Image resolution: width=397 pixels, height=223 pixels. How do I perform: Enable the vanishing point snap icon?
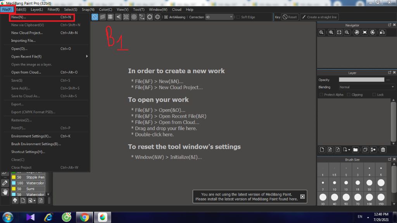pos(118,17)
